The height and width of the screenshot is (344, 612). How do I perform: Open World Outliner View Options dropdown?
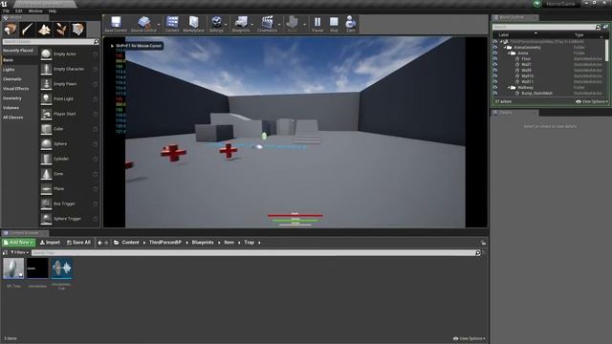click(592, 102)
